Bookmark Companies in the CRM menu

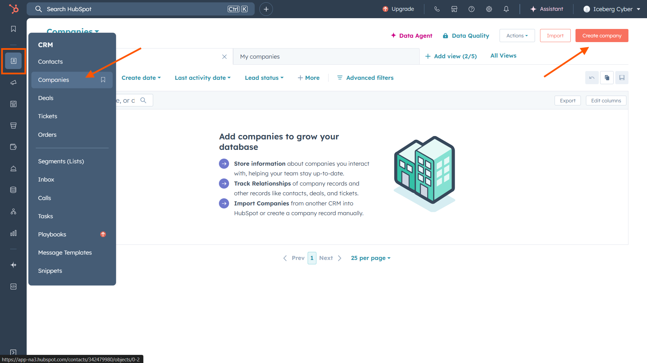pos(103,80)
